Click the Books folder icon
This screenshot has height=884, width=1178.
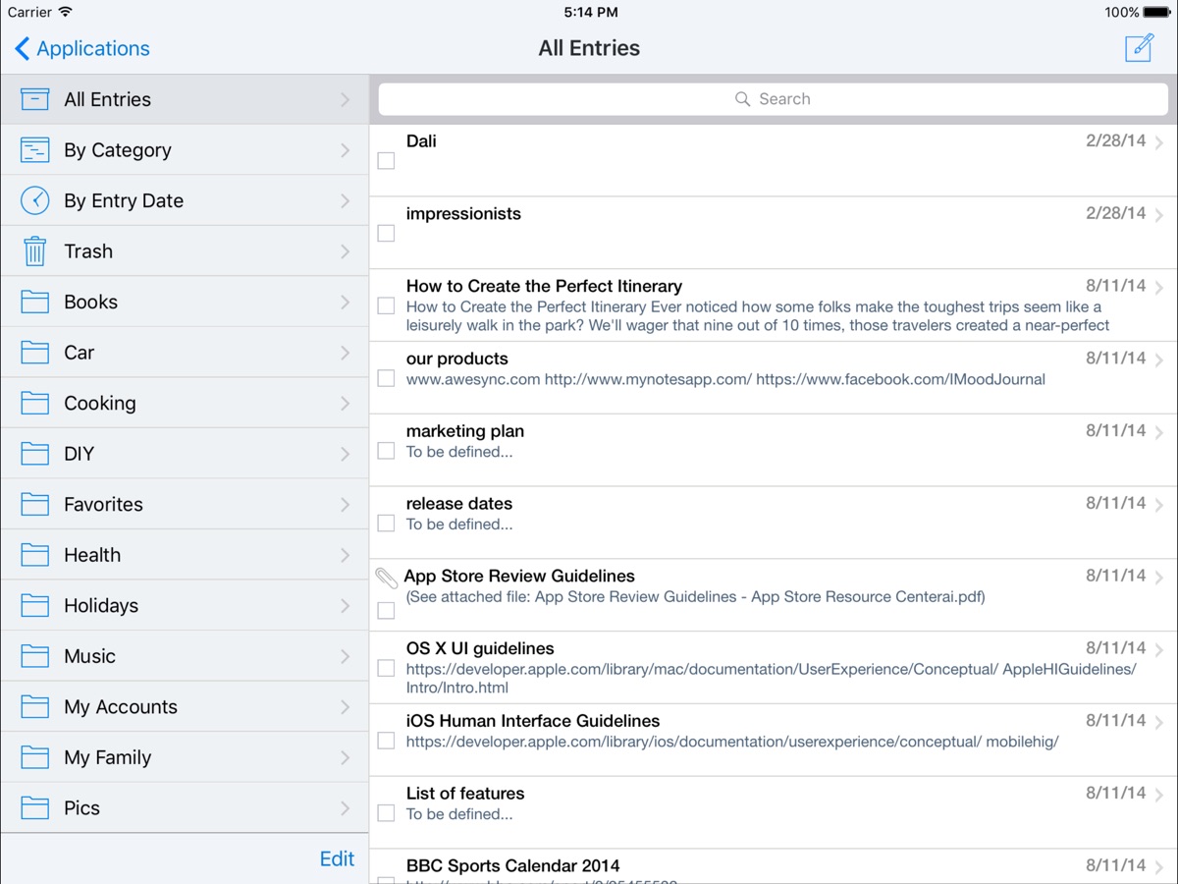(x=35, y=302)
